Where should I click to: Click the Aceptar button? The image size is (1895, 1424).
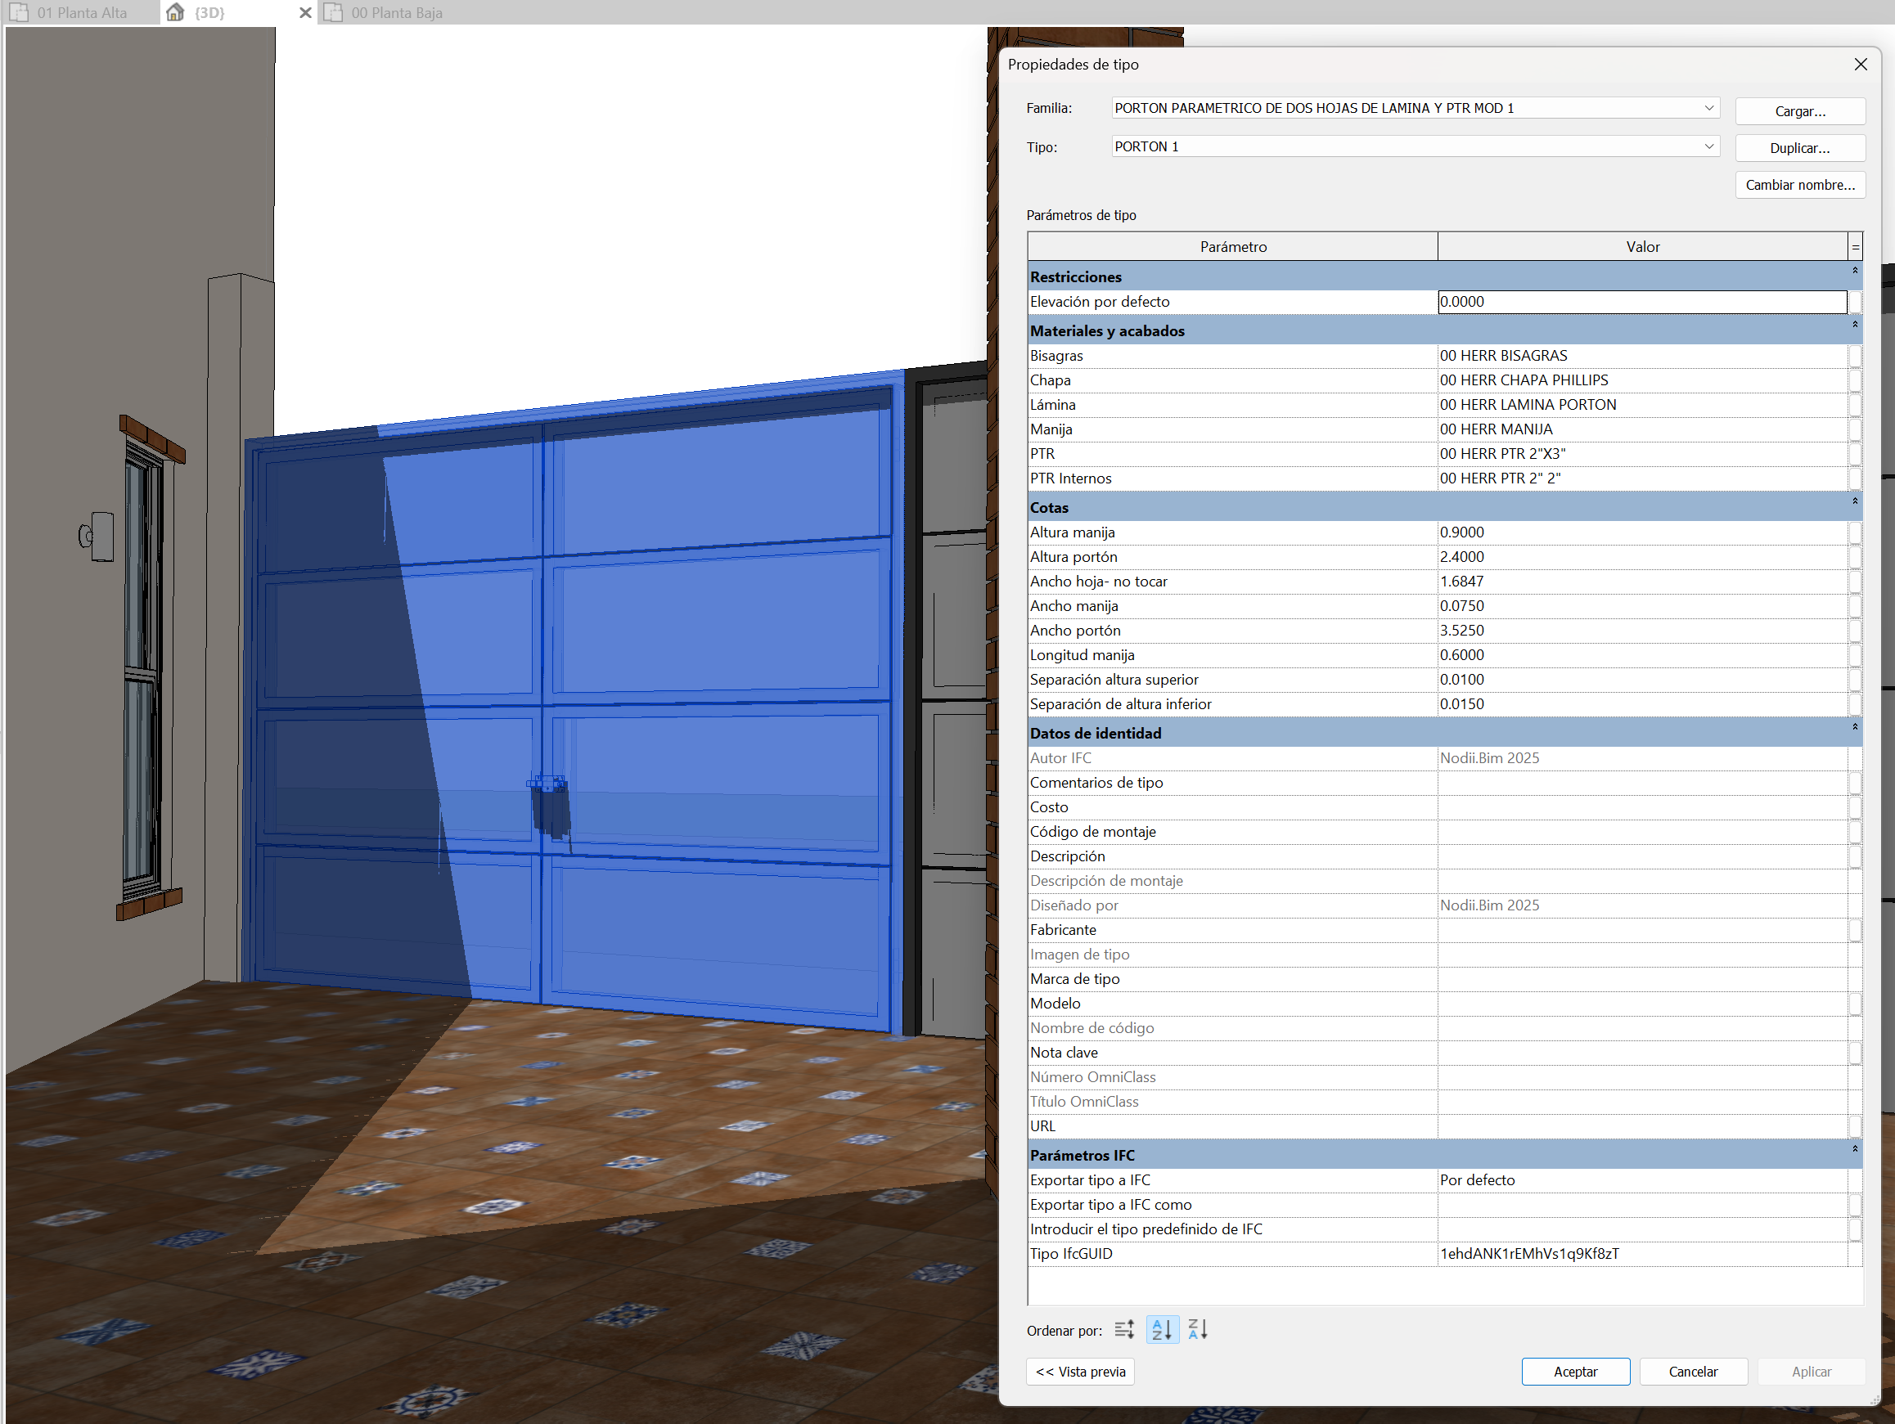1575,1372
